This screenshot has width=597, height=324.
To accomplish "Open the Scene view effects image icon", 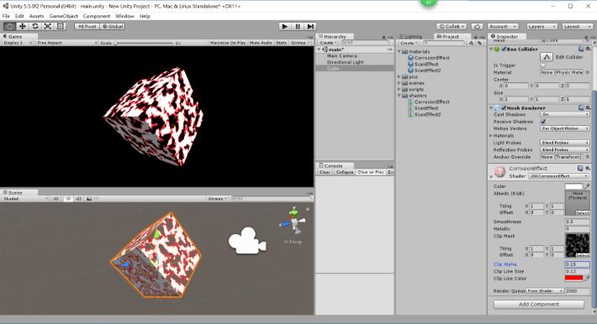I will 89,198.
